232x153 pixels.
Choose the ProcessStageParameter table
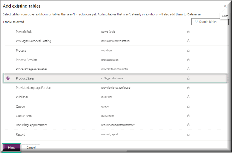(x=31, y=69)
